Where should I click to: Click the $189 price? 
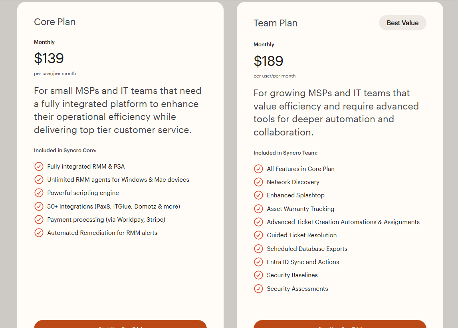tap(268, 60)
